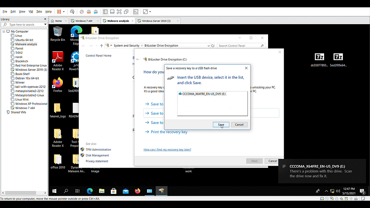
Task: Open the Help menu
Action: tap(48, 11)
